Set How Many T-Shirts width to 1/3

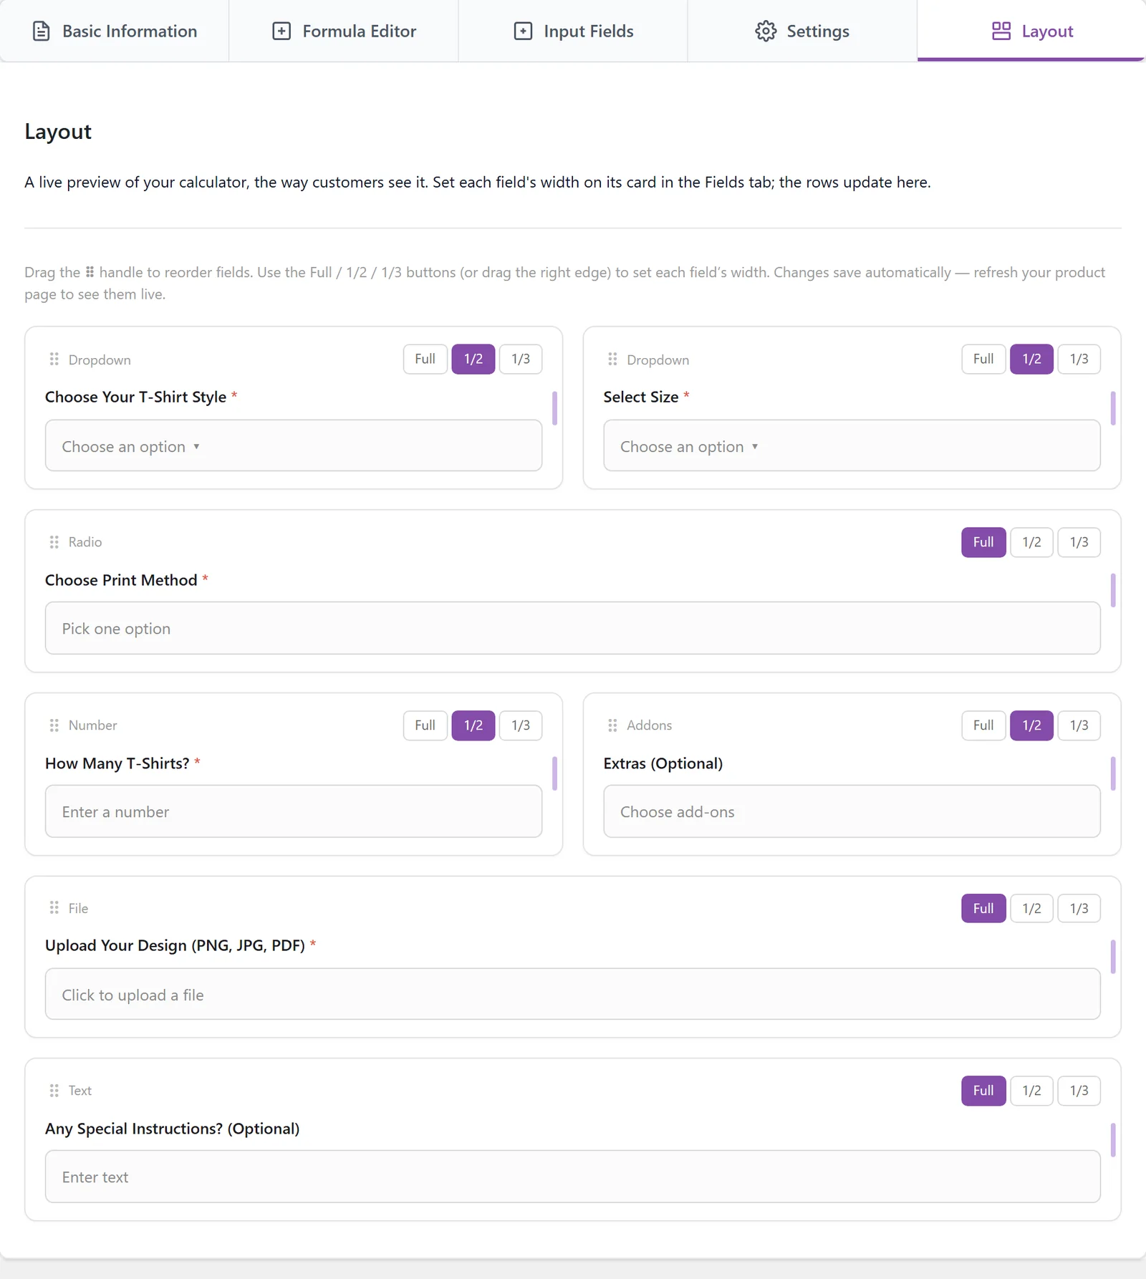coord(521,725)
